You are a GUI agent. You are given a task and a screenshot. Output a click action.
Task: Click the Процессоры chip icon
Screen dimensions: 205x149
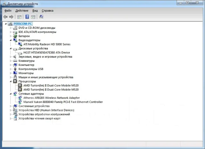click(x=15, y=81)
